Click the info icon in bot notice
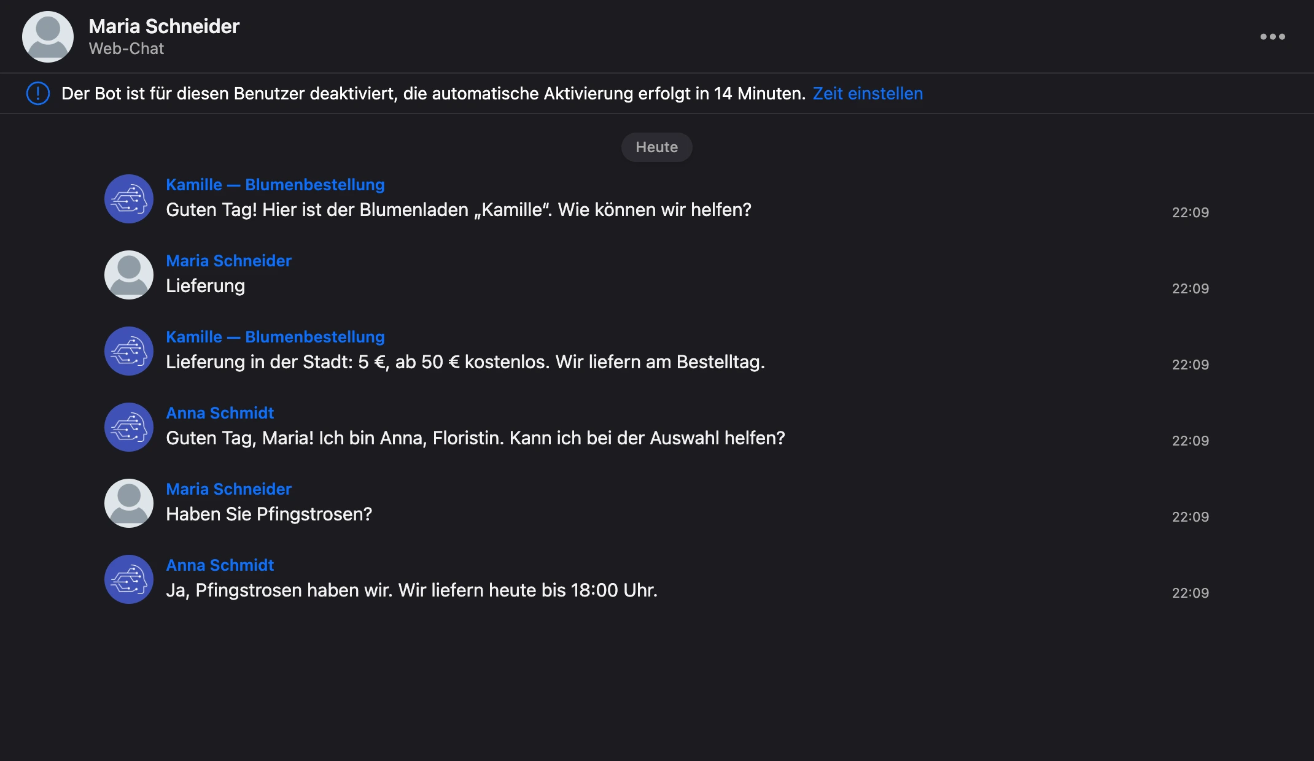 38,93
